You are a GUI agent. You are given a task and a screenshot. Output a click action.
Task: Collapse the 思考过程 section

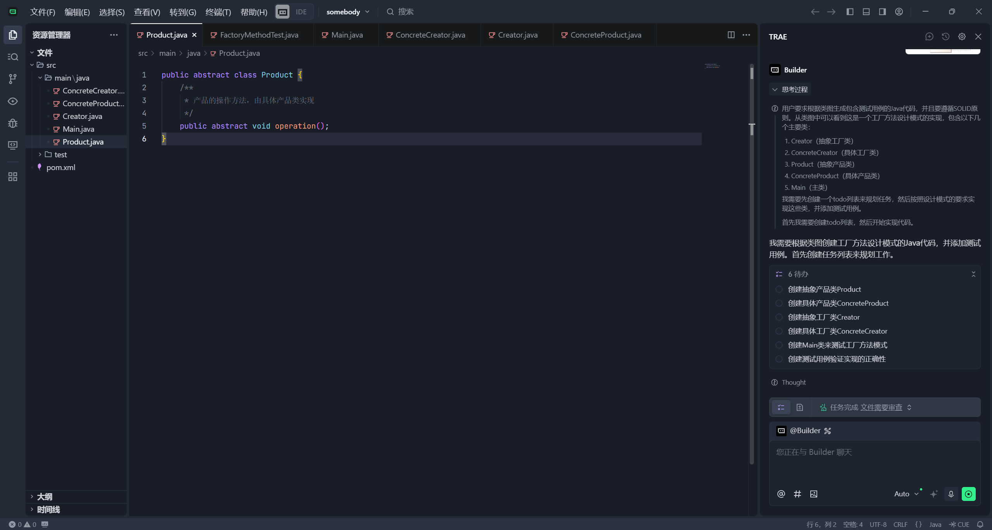(789, 89)
